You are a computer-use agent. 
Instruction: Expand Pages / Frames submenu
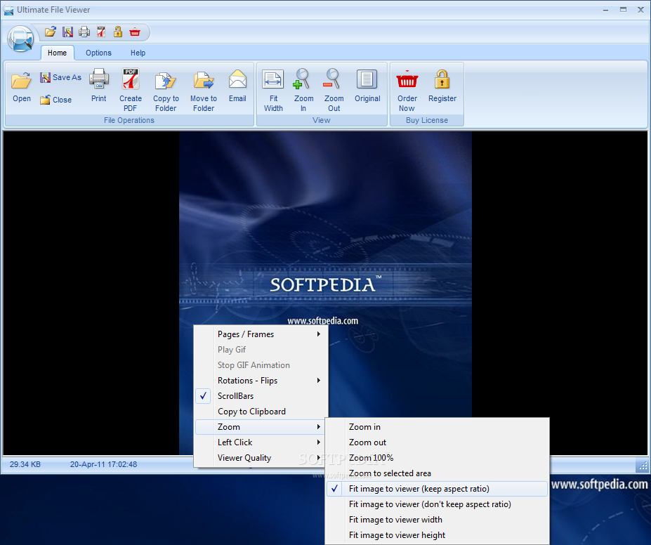[261, 334]
